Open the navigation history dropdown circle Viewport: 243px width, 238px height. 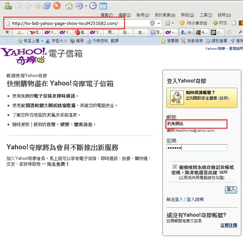(38, 6)
